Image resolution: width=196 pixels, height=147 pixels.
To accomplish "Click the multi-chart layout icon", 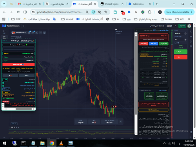I will [x=44, y=33].
